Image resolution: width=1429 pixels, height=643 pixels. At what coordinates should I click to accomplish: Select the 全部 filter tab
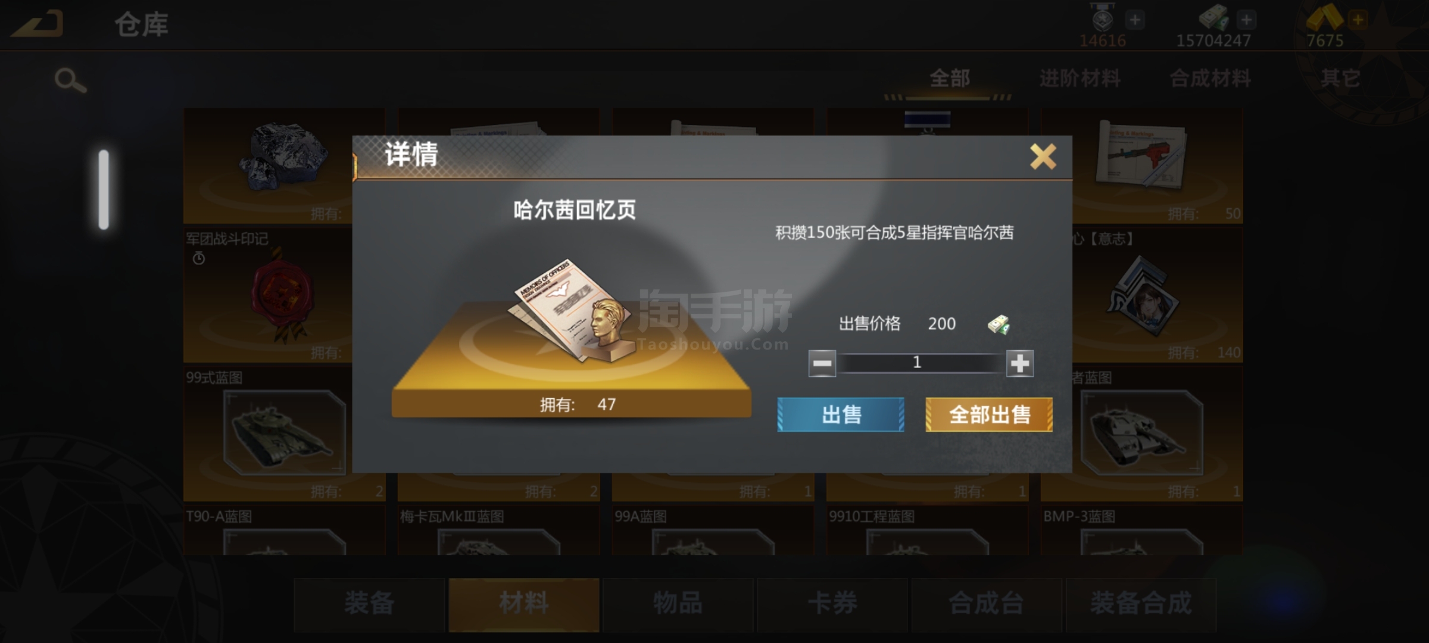pyautogui.click(x=949, y=79)
